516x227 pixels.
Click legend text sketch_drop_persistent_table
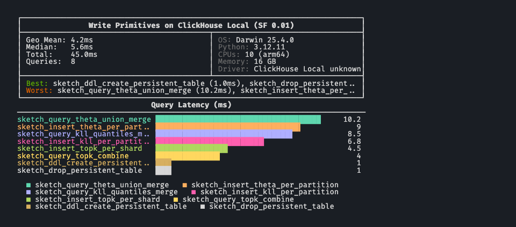271,207
